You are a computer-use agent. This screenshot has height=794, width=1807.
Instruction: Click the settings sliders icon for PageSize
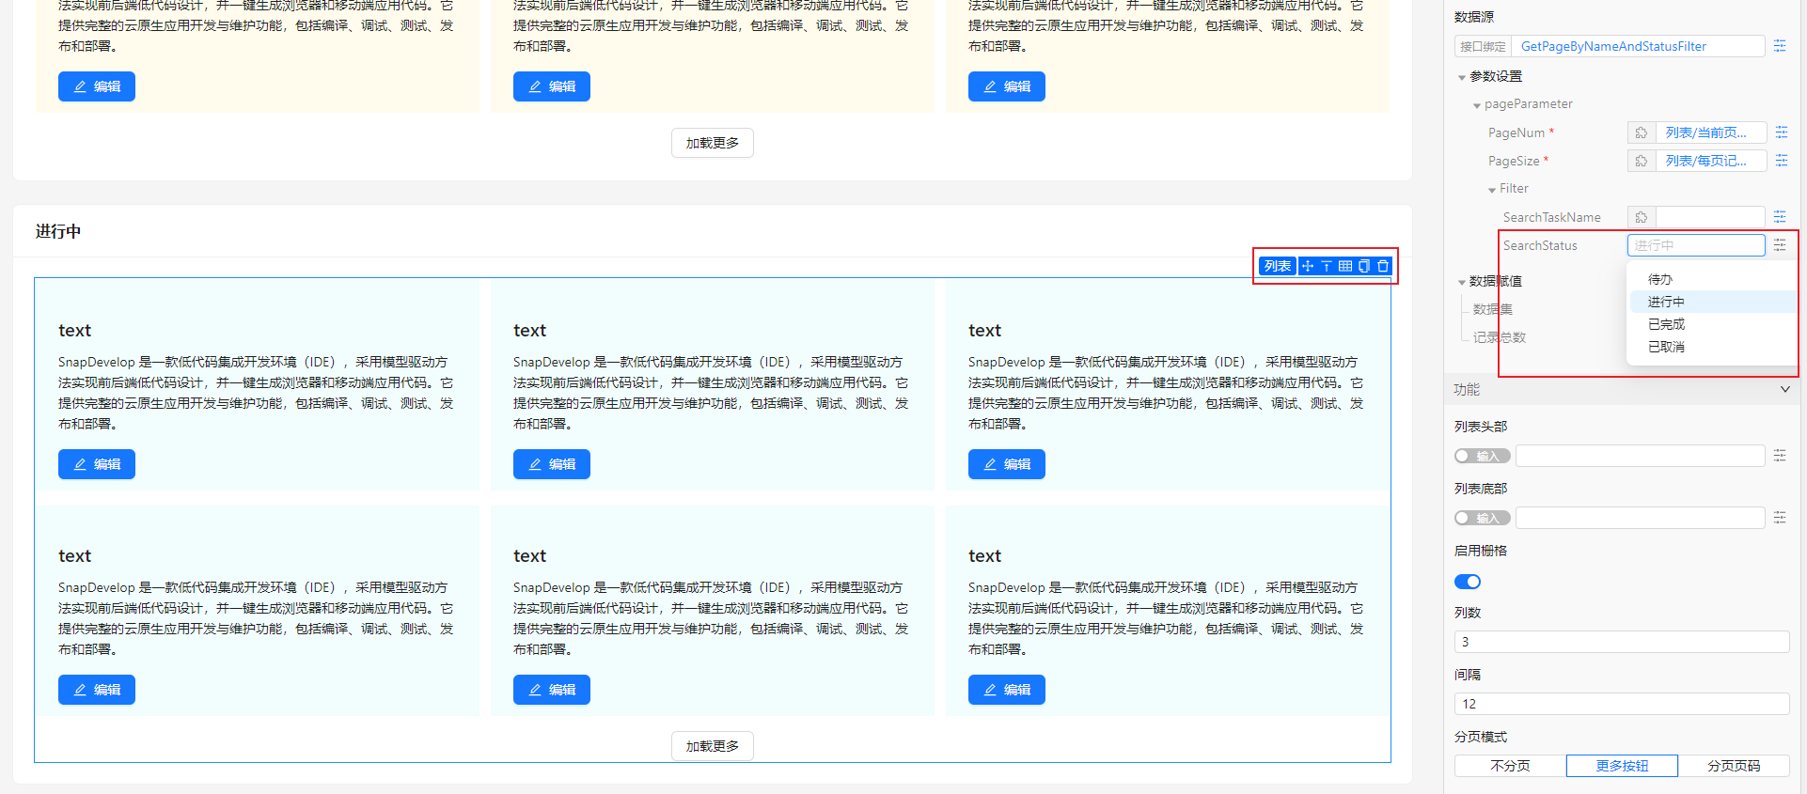point(1781,161)
